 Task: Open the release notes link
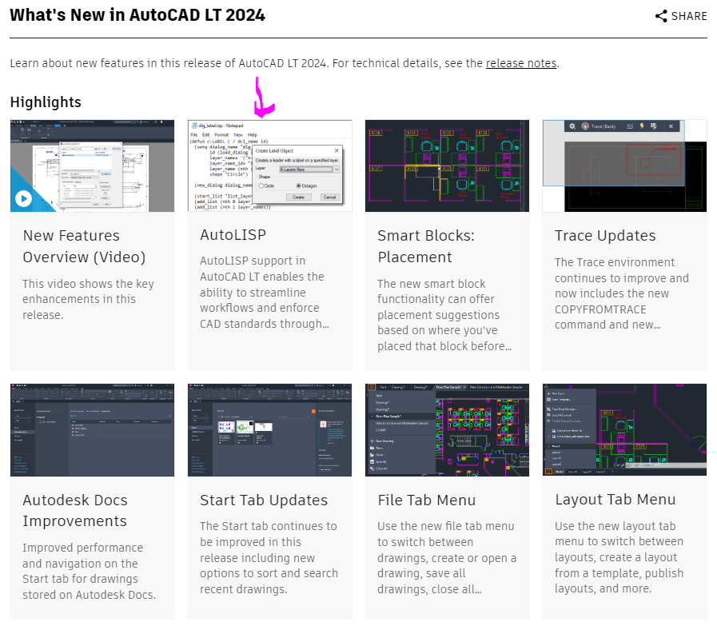point(520,63)
